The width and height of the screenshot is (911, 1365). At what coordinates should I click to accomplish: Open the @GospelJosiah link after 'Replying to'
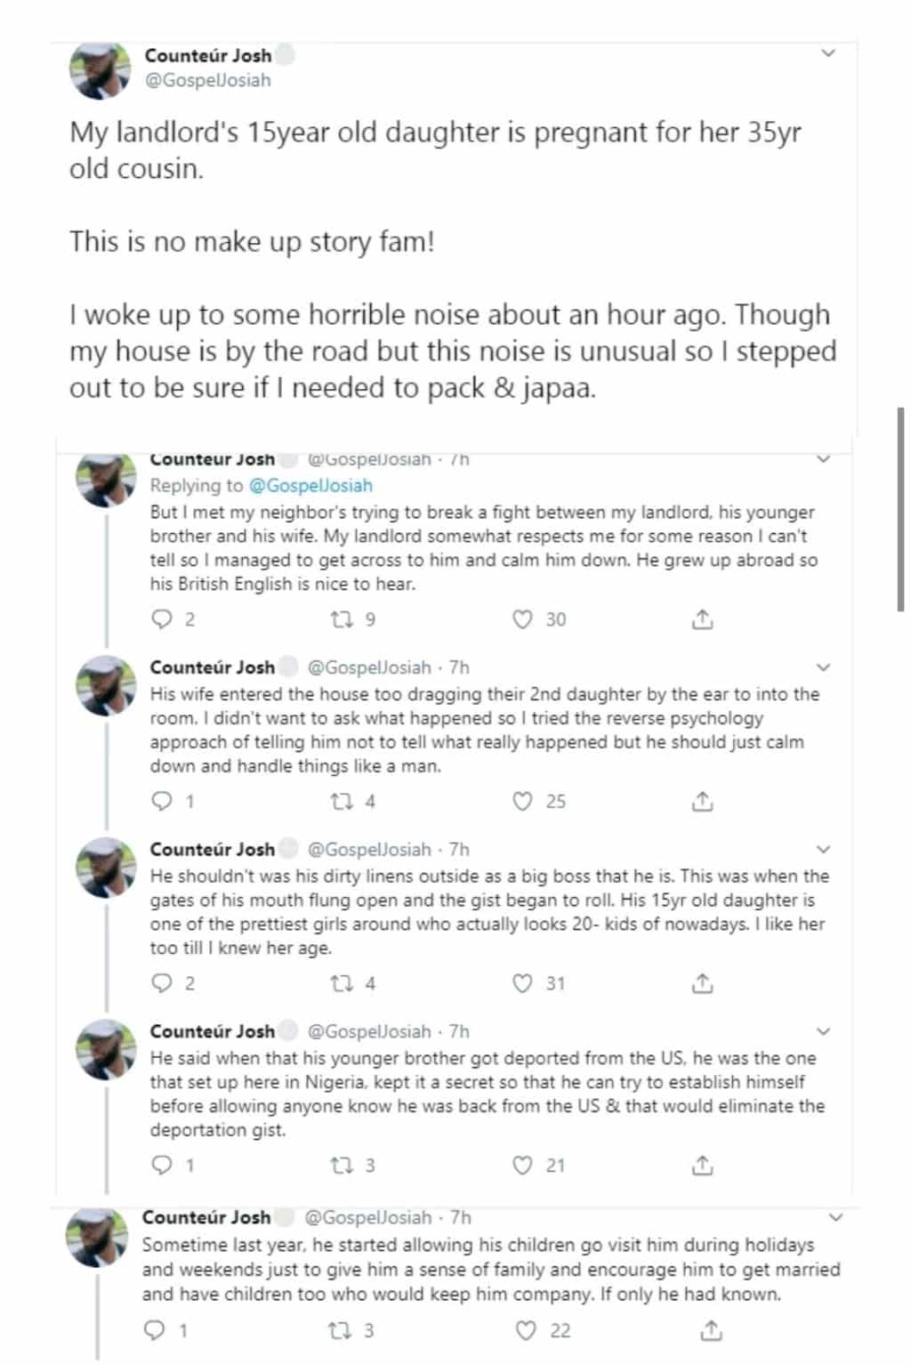[310, 486]
